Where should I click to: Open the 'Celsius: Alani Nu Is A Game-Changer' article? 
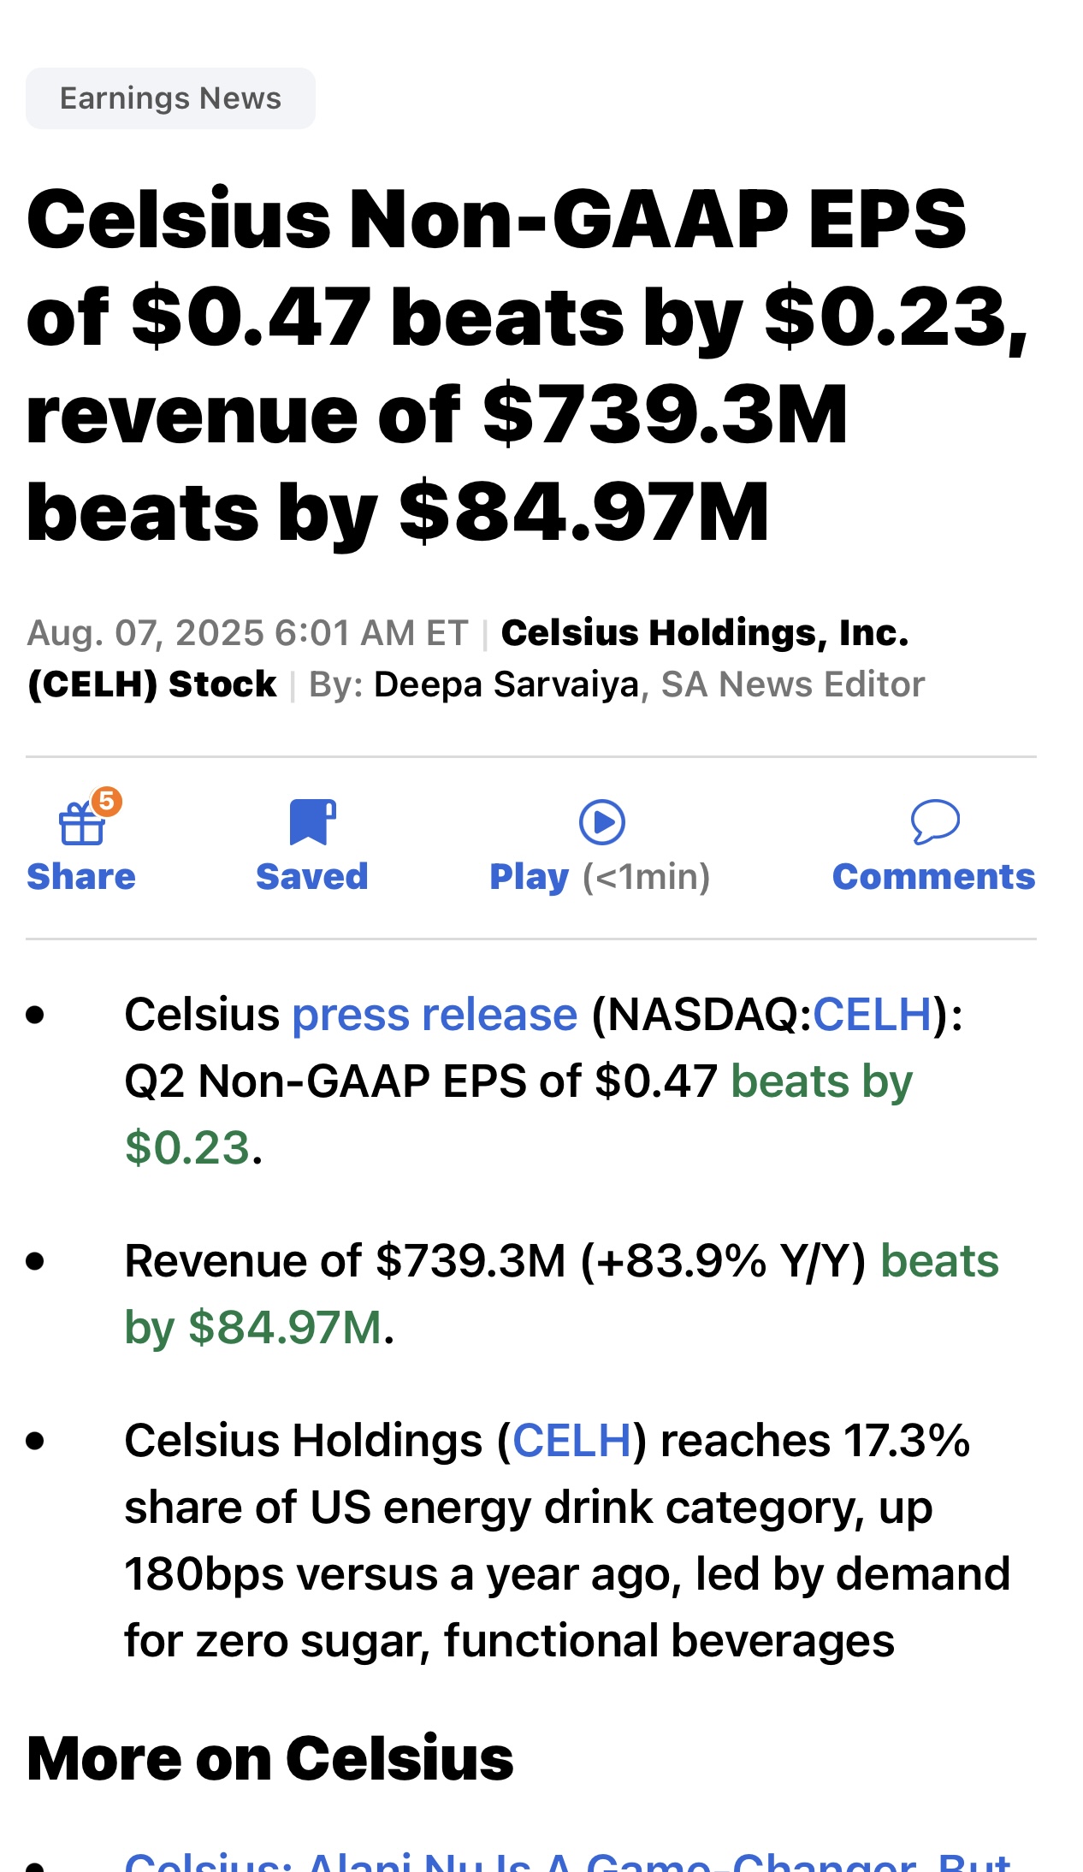click(568, 1859)
